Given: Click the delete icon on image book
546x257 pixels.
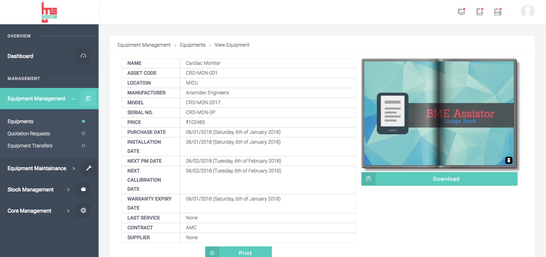Looking at the screenshot, I should tap(509, 160).
